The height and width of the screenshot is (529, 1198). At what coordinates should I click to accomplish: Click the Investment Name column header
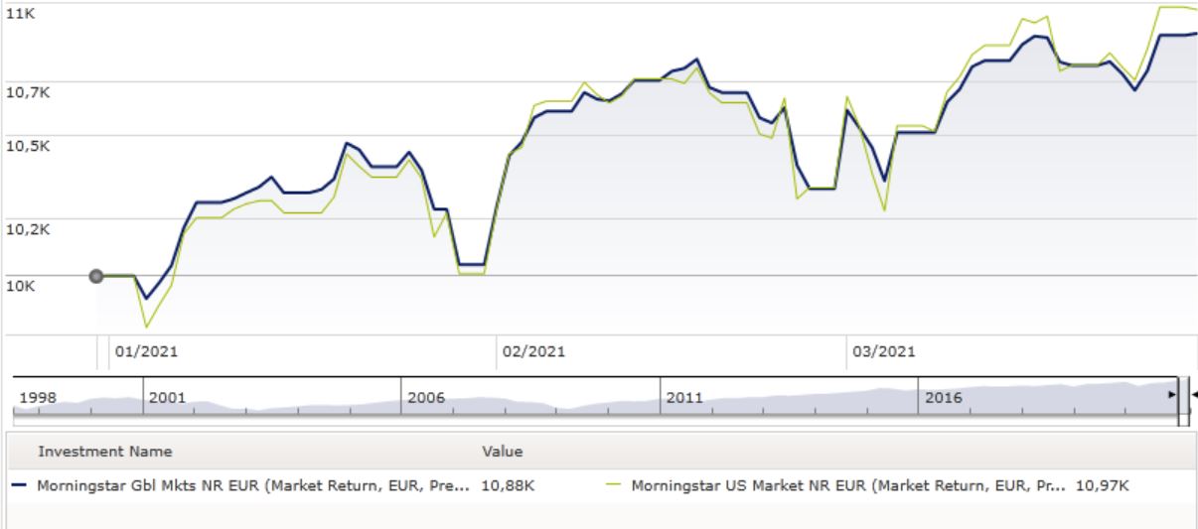click(x=104, y=452)
